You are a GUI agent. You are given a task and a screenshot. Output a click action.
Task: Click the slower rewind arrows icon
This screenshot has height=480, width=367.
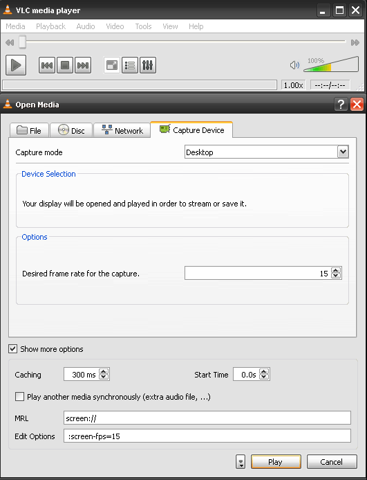(x=10, y=42)
